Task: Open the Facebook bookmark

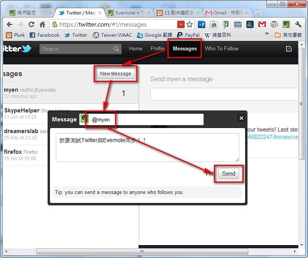Action: [x=45, y=35]
